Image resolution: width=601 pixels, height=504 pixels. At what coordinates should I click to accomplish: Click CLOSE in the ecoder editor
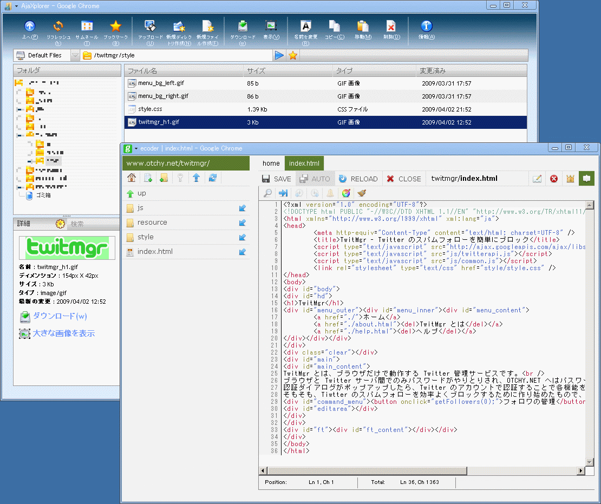click(404, 179)
